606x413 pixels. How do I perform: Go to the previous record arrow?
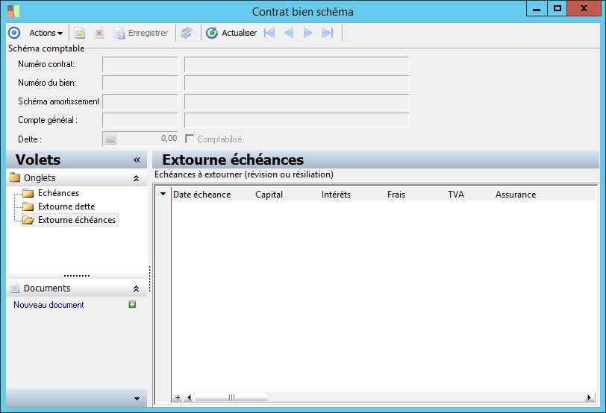(289, 33)
